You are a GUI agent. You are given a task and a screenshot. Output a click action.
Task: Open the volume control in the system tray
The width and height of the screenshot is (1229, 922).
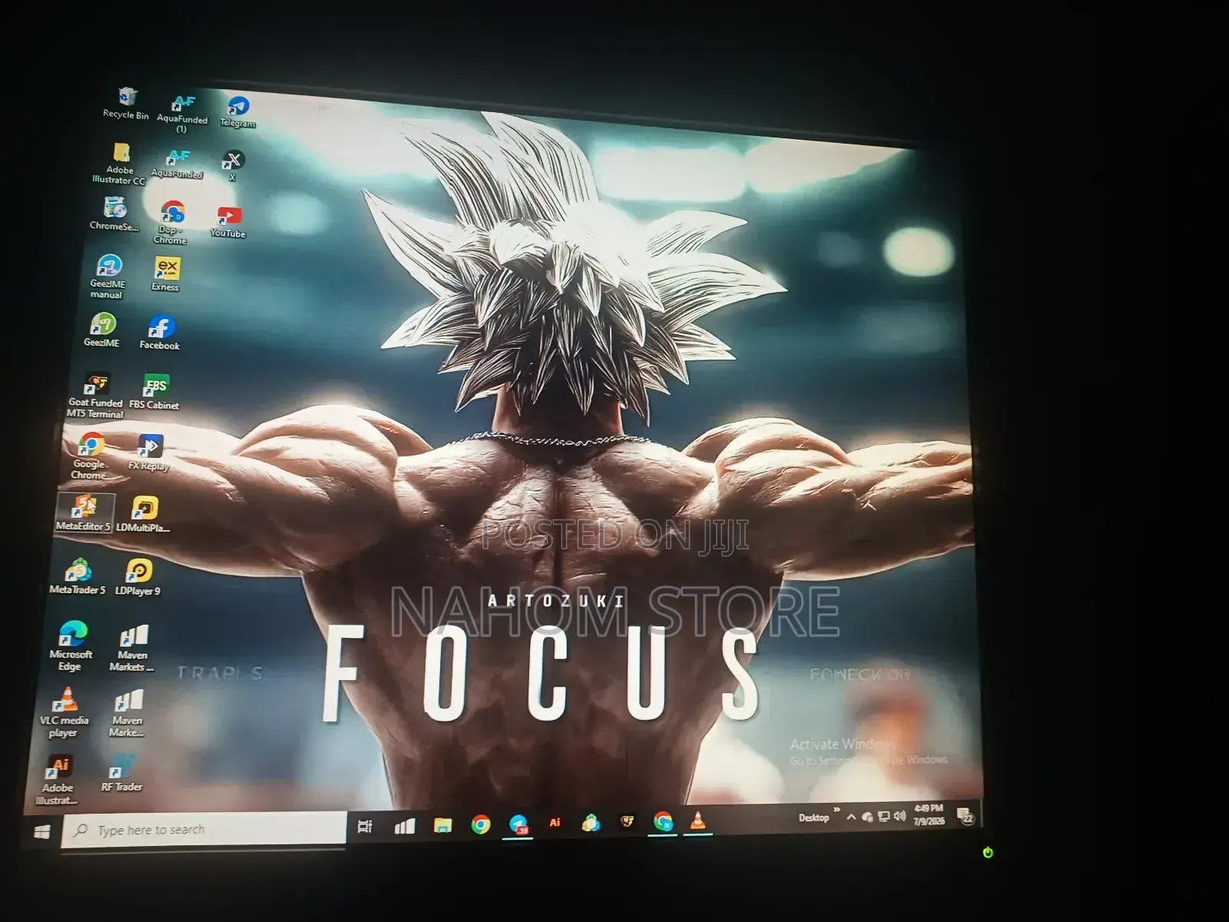899,816
